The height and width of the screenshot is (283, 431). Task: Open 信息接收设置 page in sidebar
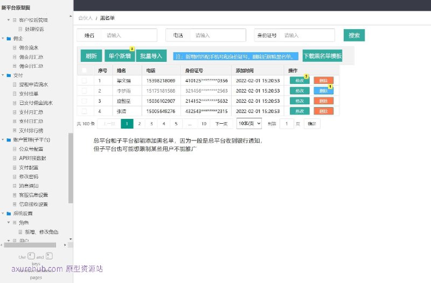pyautogui.click(x=33, y=204)
